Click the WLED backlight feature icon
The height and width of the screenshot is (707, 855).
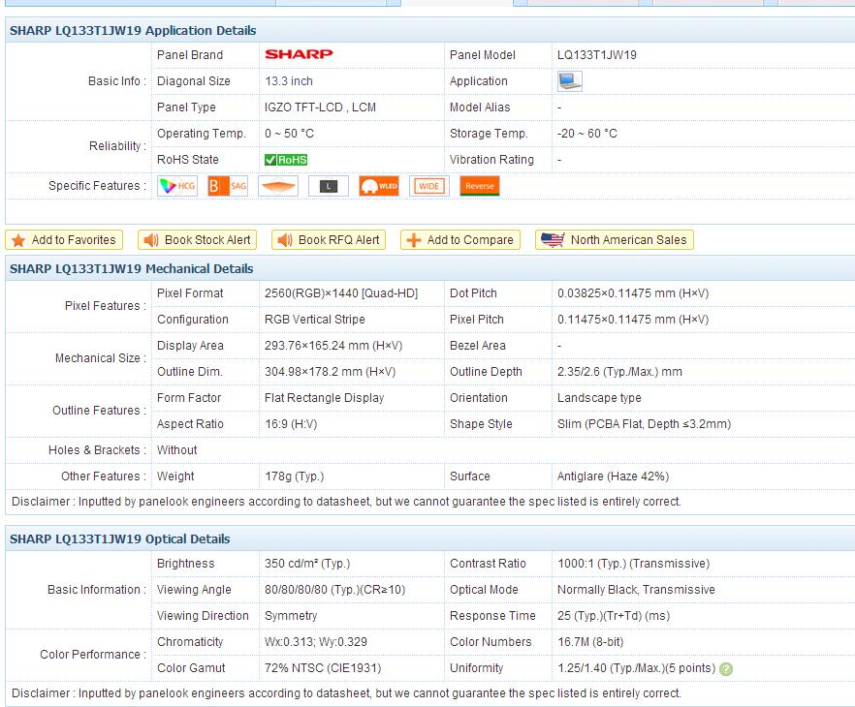(x=379, y=186)
